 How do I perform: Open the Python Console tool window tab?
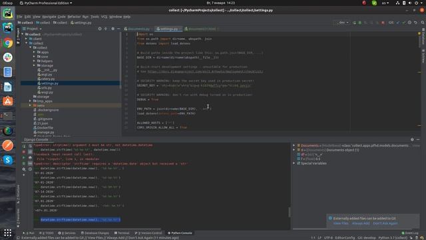(180, 233)
